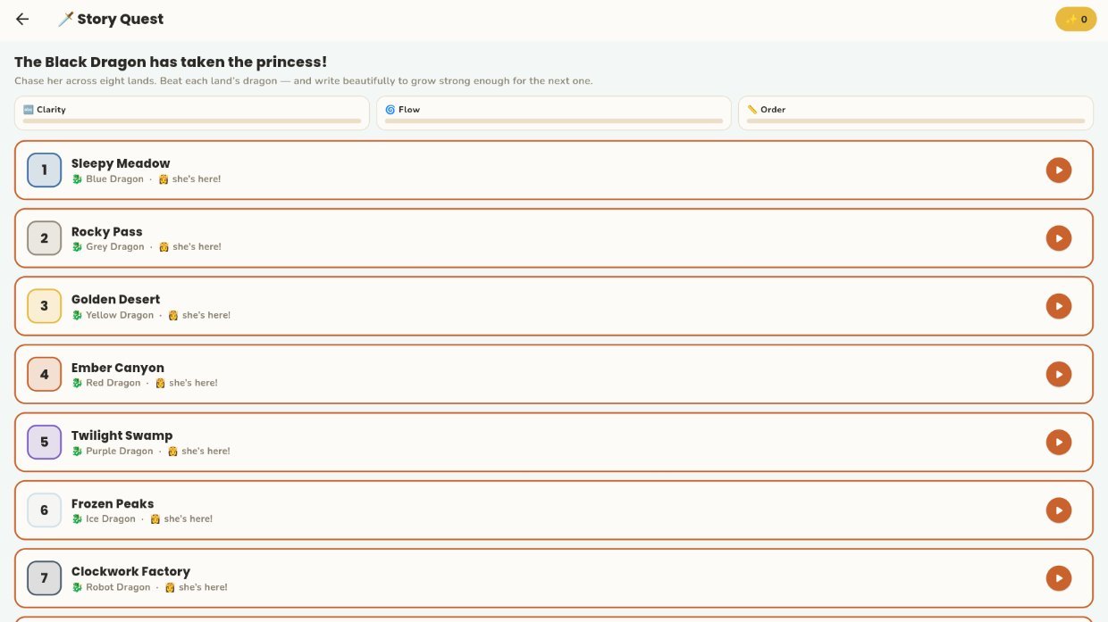The image size is (1108, 622).
Task: Click the number 7 grey badge
Action: tap(45, 578)
